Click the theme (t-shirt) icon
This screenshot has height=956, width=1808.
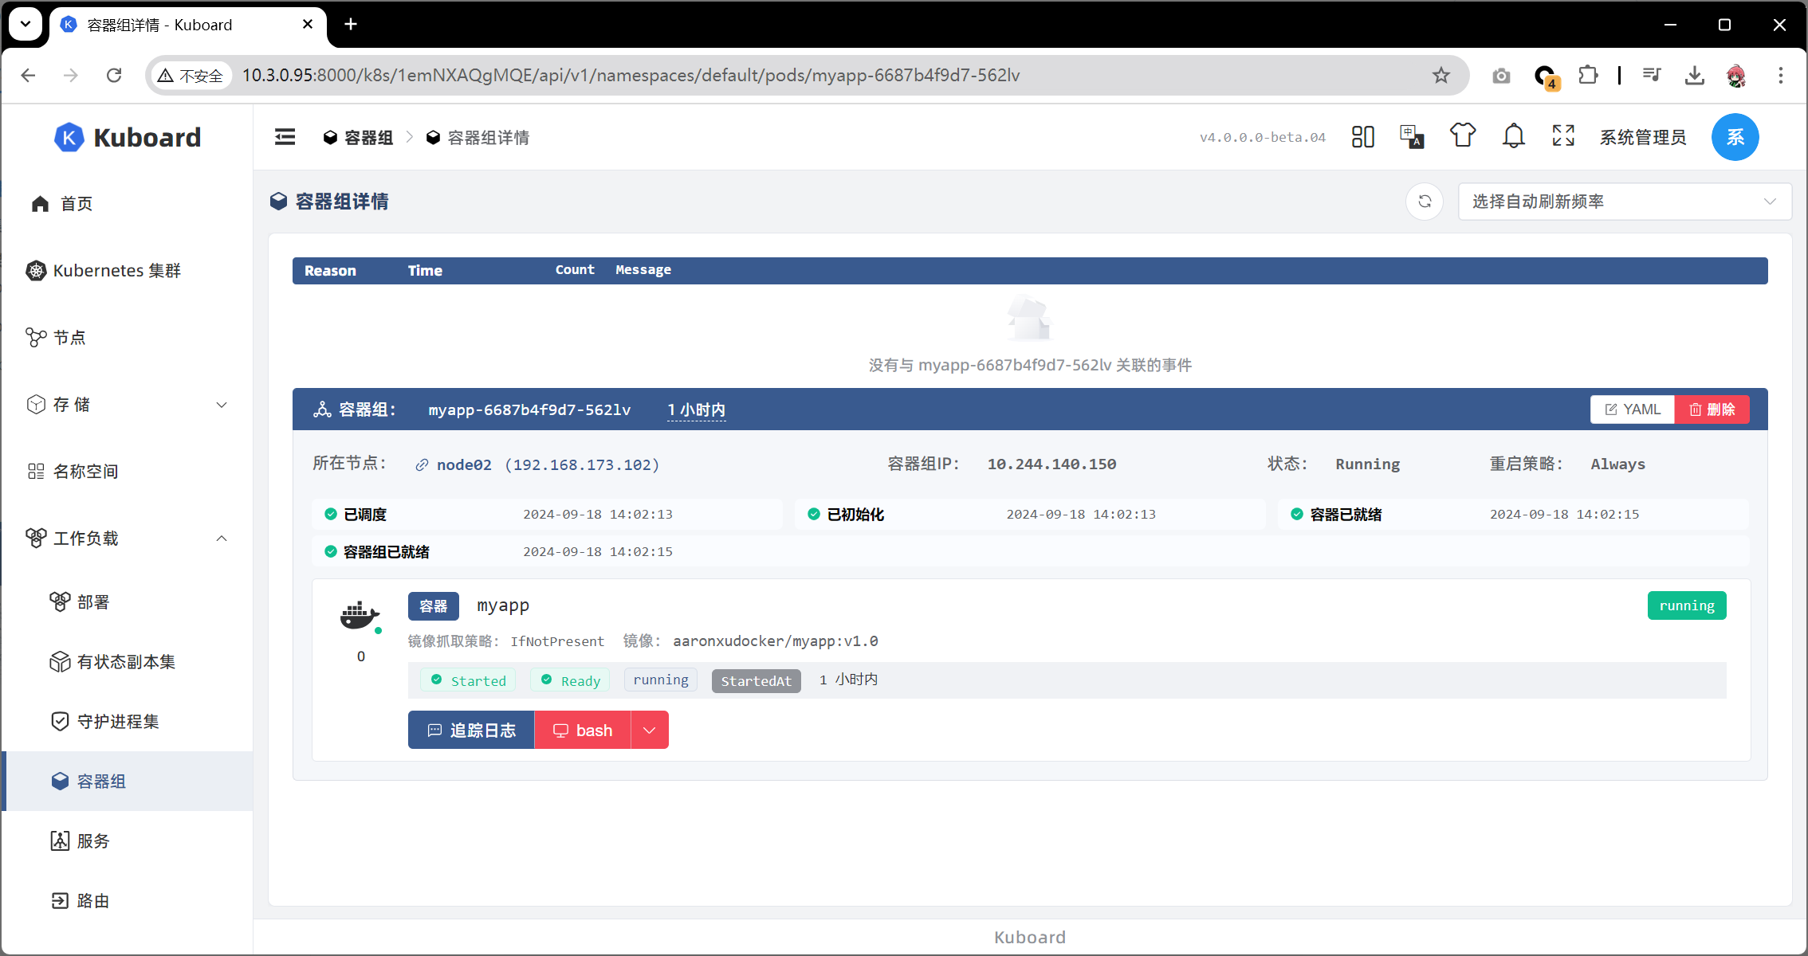pos(1462,137)
